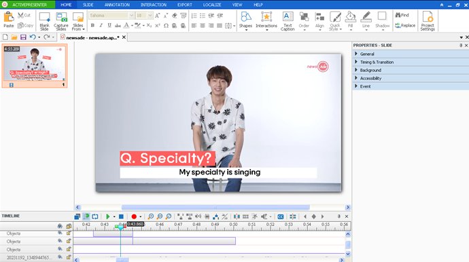The width and height of the screenshot is (469, 262).
Task: Click the closed caption CC timeline icon
Action: tap(280, 217)
